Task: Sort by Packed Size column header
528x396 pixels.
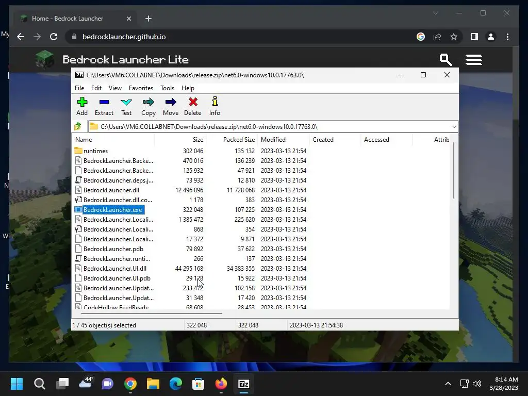Action: pos(232,139)
